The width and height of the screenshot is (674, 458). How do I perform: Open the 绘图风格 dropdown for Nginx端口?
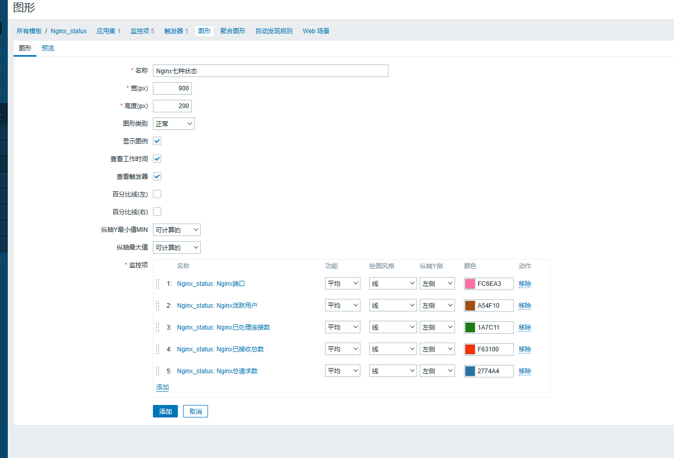[x=393, y=284]
